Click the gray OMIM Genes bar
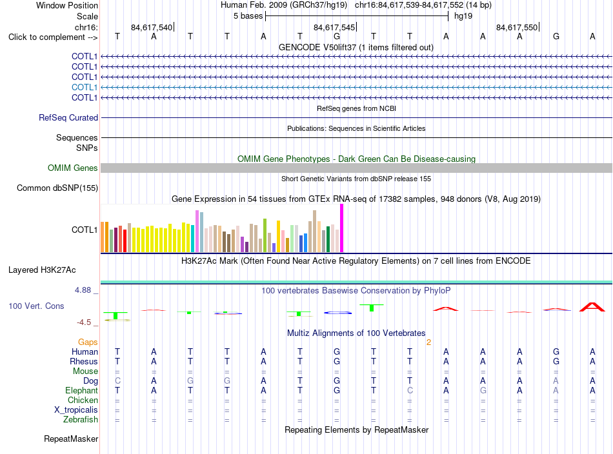613x454 pixels. tap(356, 168)
